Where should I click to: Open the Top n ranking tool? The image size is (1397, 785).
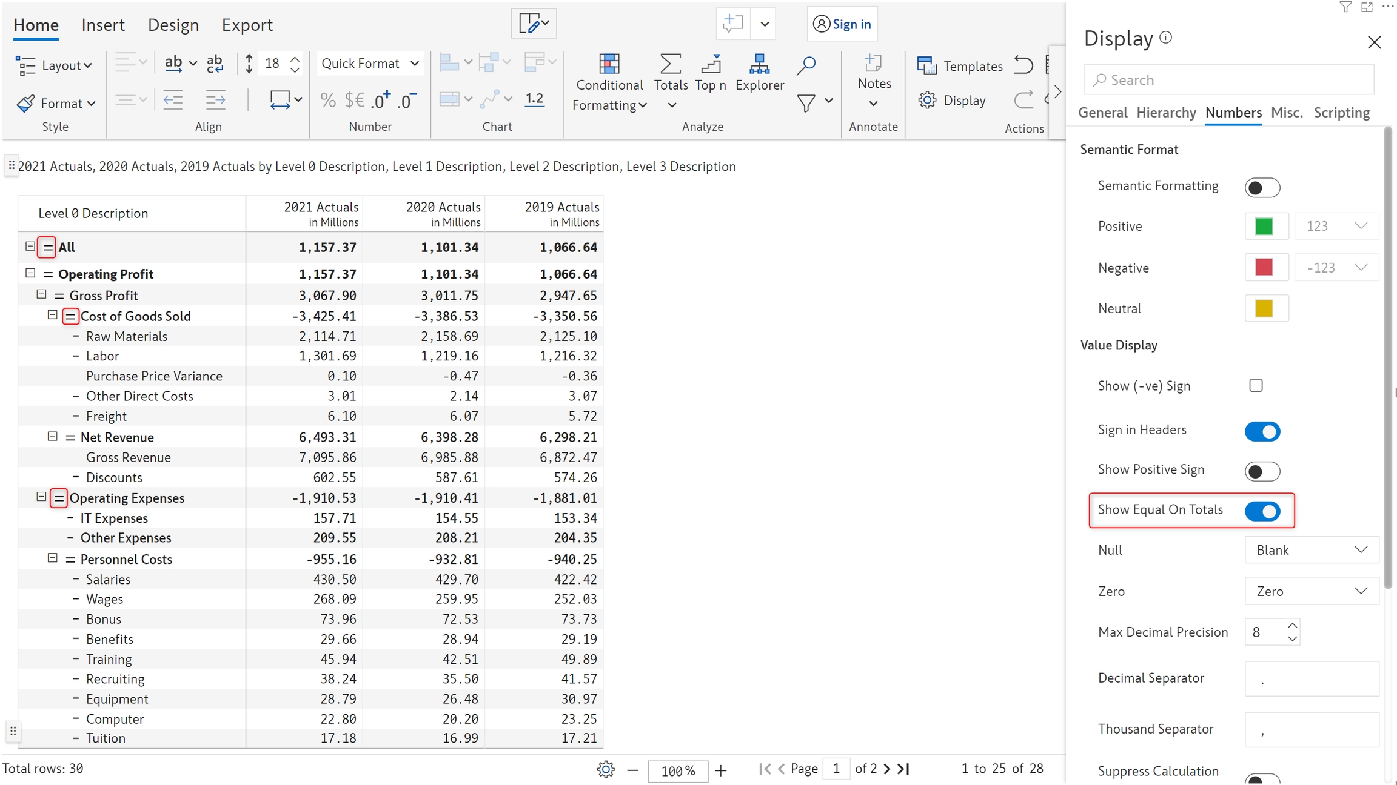click(x=711, y=64)
